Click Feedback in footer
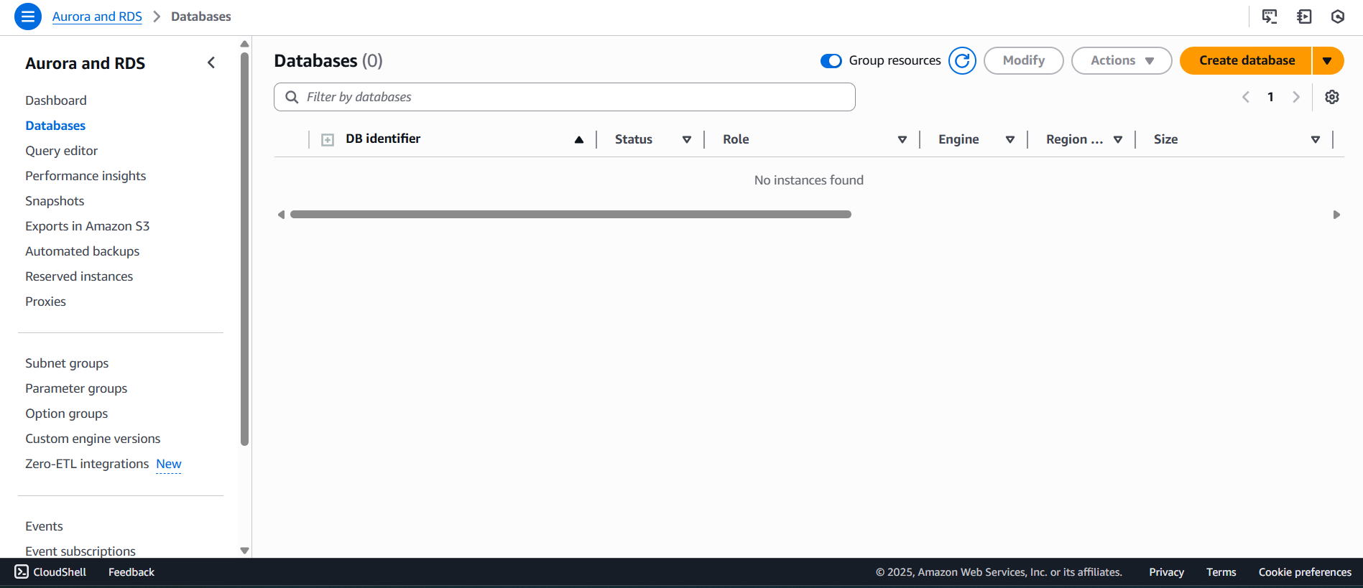This screenshot has width=1363, height=588. point(131,572)
